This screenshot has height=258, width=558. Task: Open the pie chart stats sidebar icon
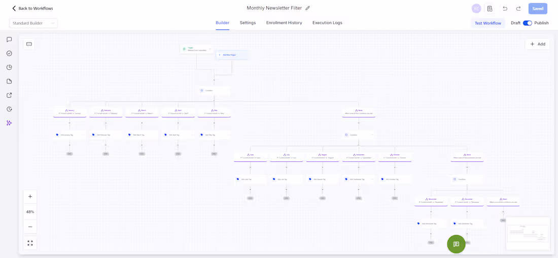point(9,67)
